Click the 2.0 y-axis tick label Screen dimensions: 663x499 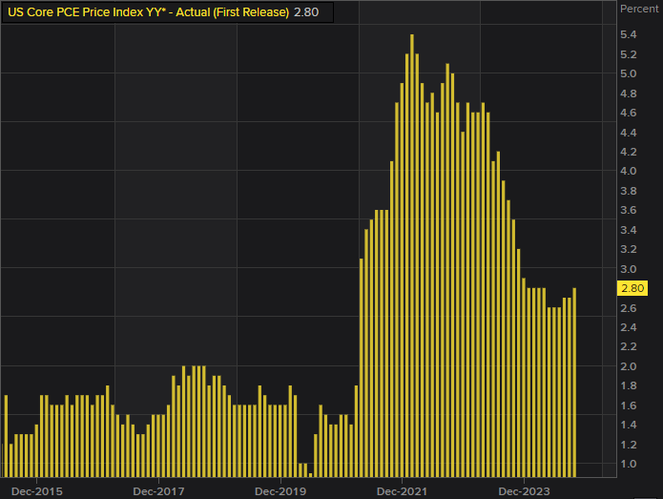(629, 367)
